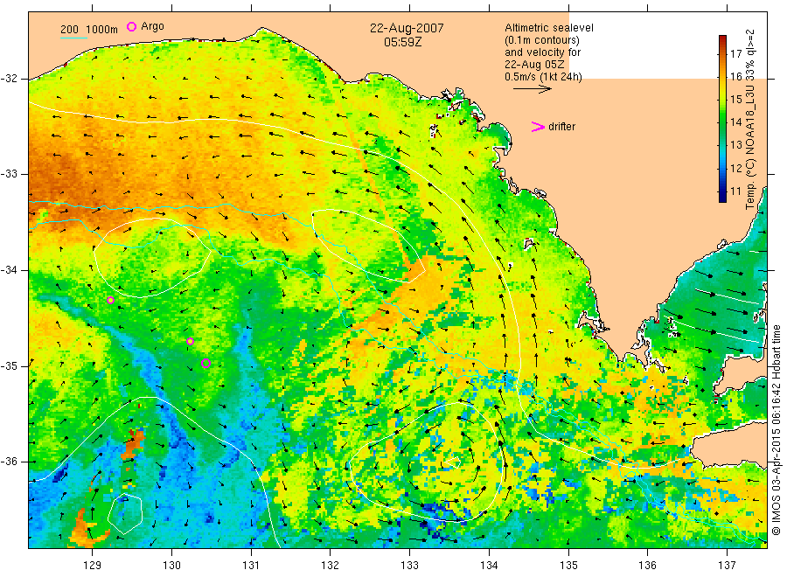
Task: Click the 11 tick on temperature scale
Action: pyautogui.click(x=735, y=191)
